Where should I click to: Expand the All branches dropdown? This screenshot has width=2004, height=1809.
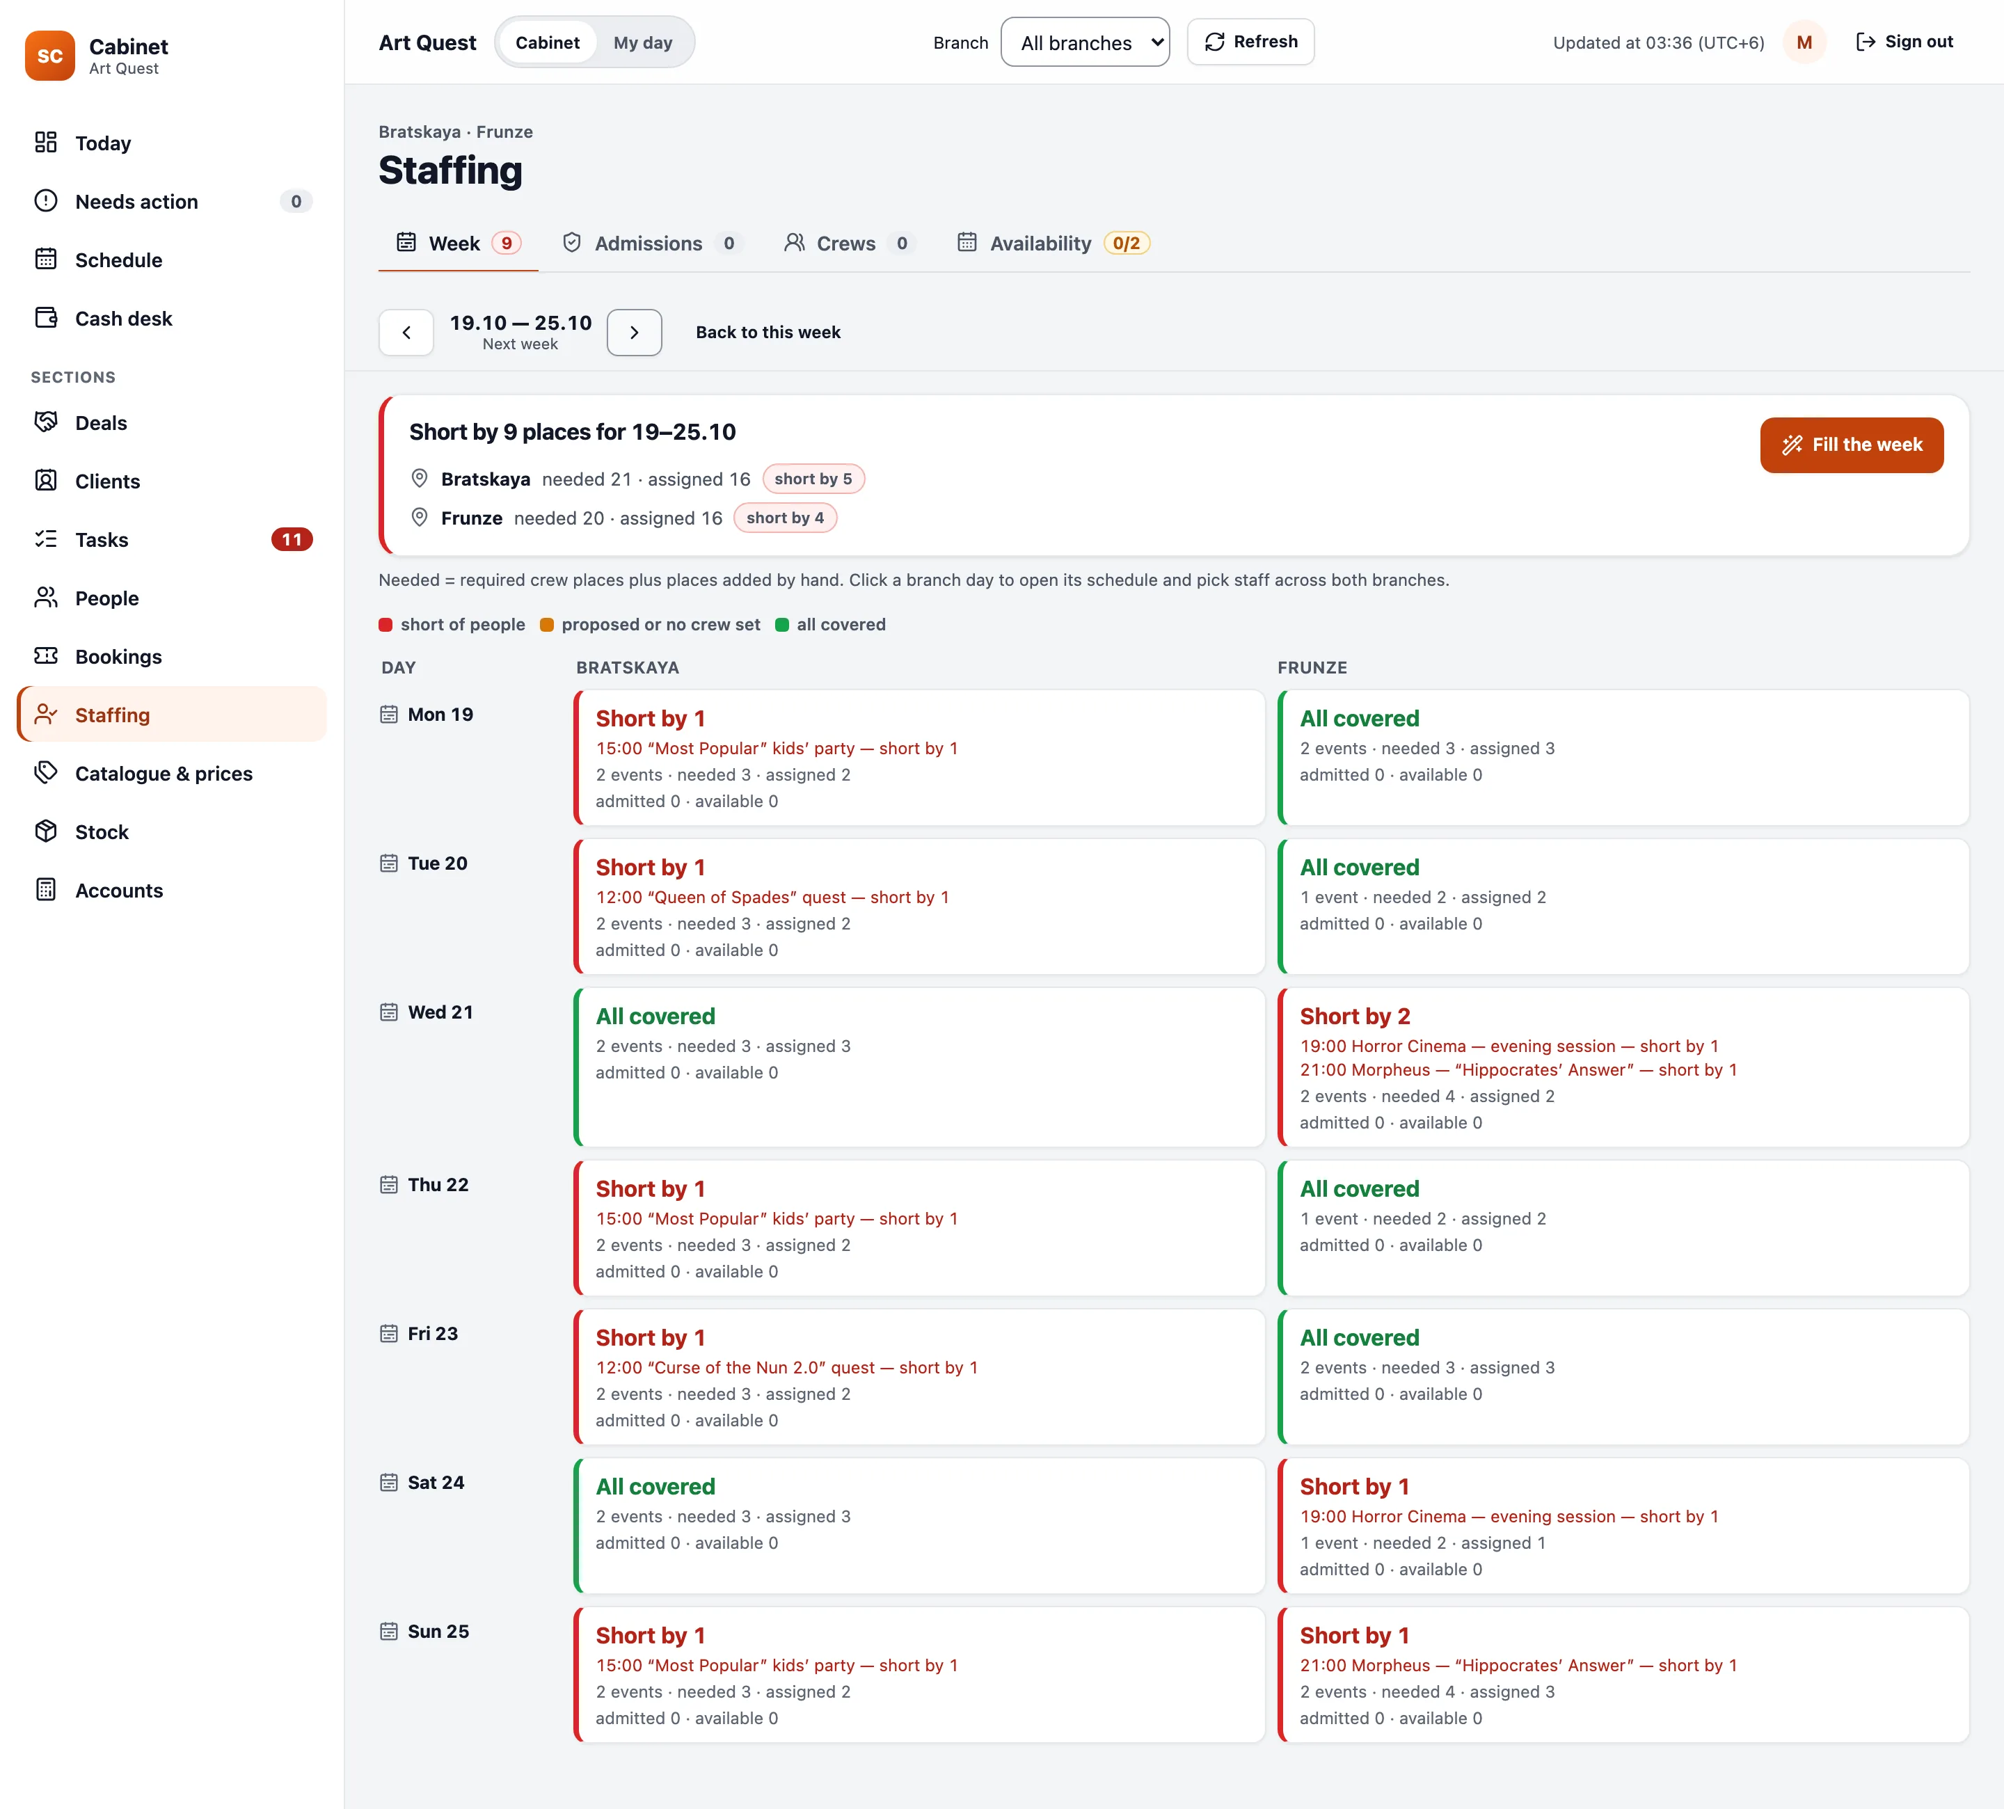point(1085,42)
